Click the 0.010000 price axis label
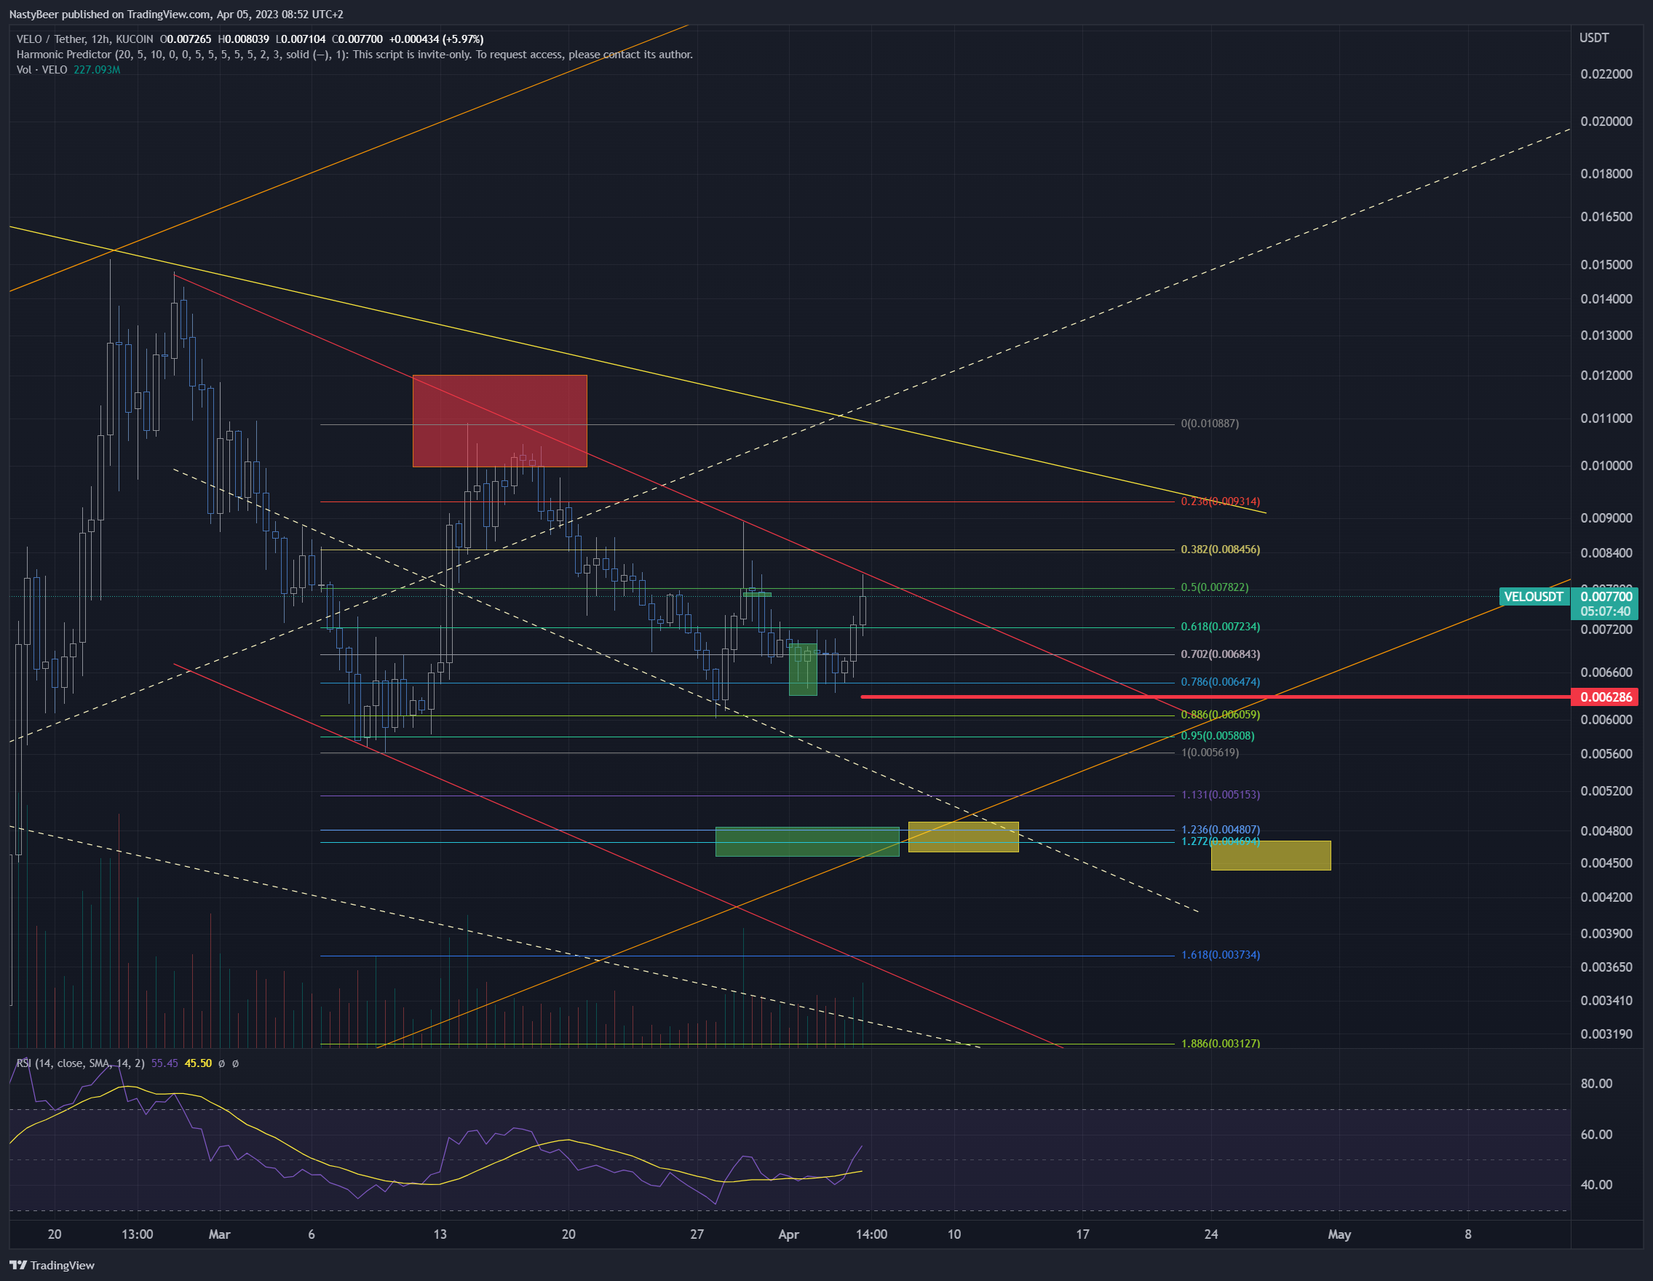This screenshot has width=1653, height=1281. tap(1606, 465)
